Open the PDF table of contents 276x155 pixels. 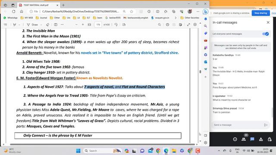(5, 25)
